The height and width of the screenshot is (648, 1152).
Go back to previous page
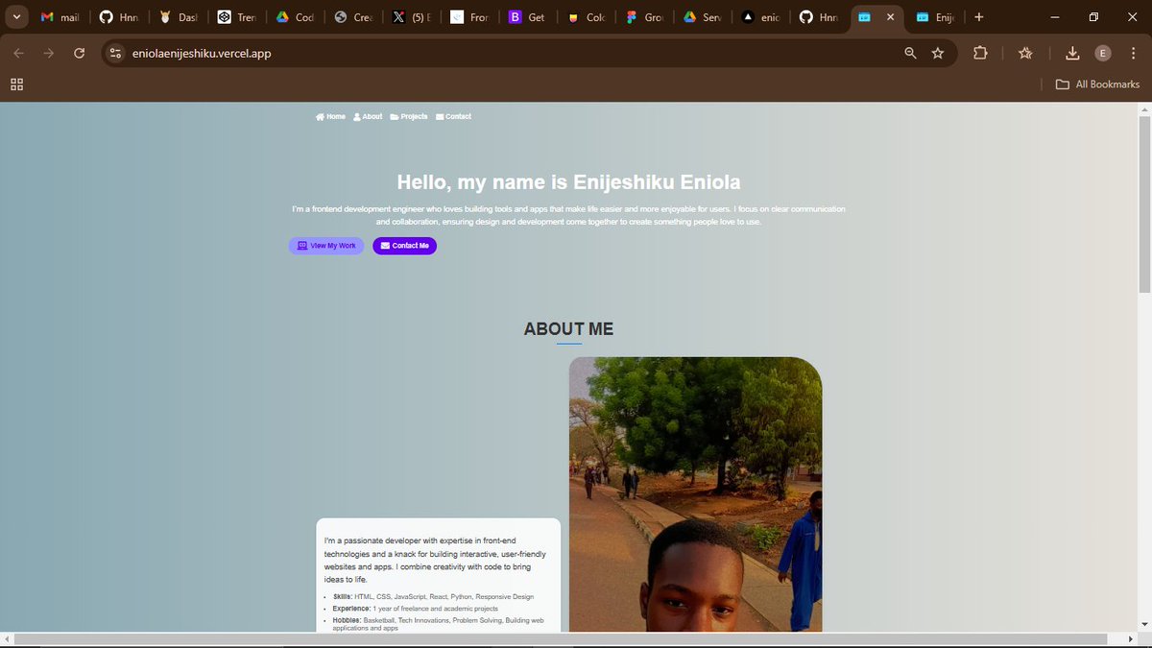click(19, 53)
